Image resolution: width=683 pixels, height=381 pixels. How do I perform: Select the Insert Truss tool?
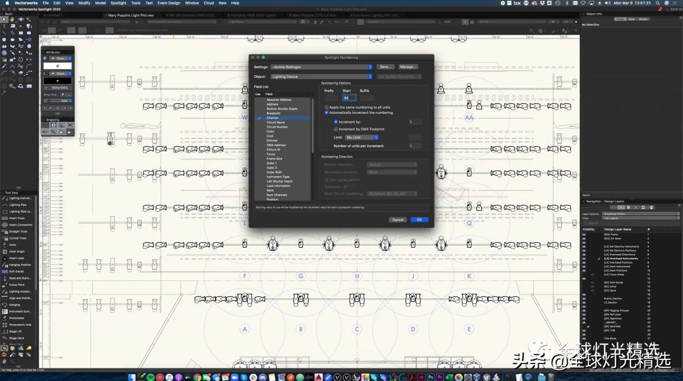[18, 218]
